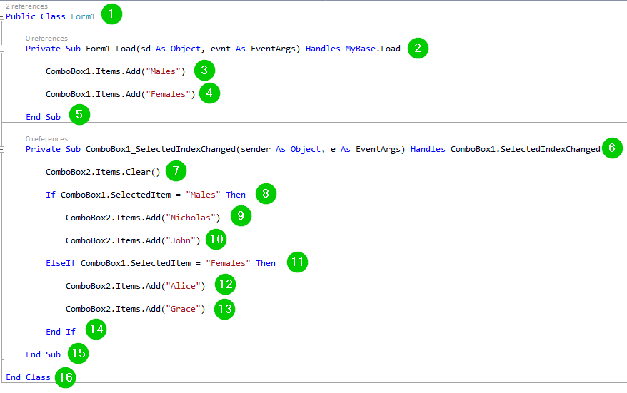Place cursor on the "Males" string in Items.Add
Screen dimensions: 627x393
tap(165, 71)
